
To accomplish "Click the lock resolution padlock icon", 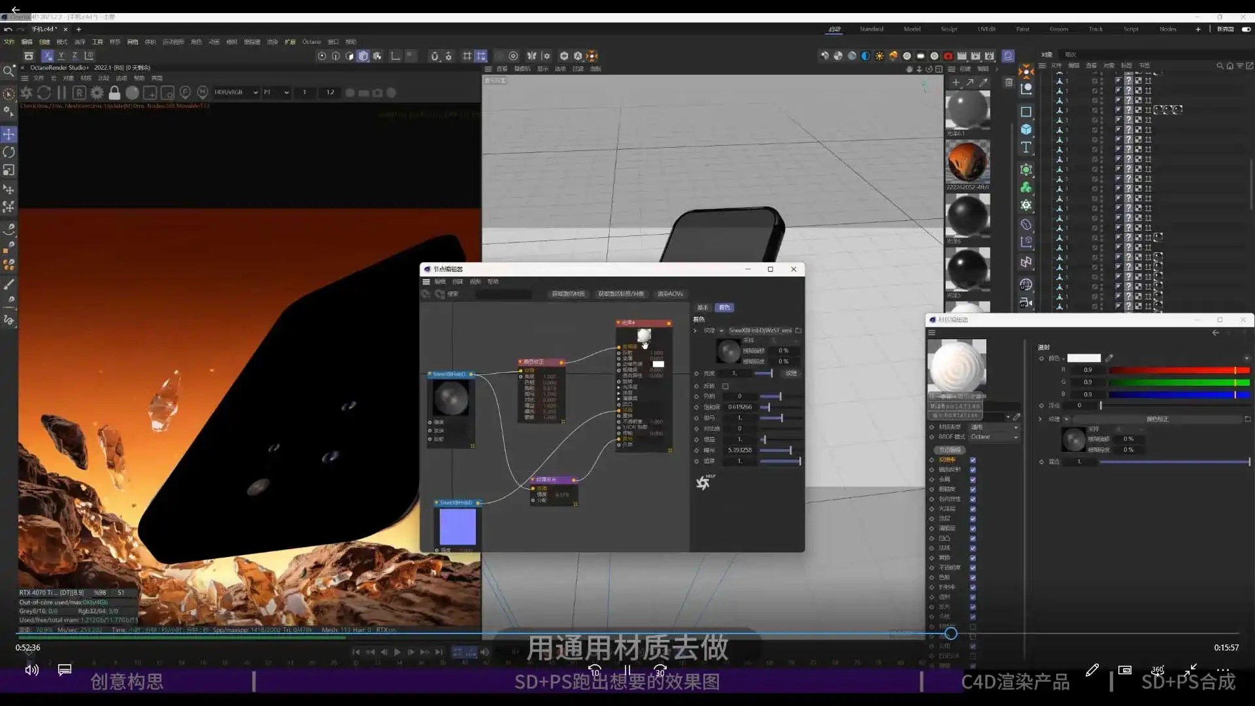I will pyautogui.click(x=114, y=92).
